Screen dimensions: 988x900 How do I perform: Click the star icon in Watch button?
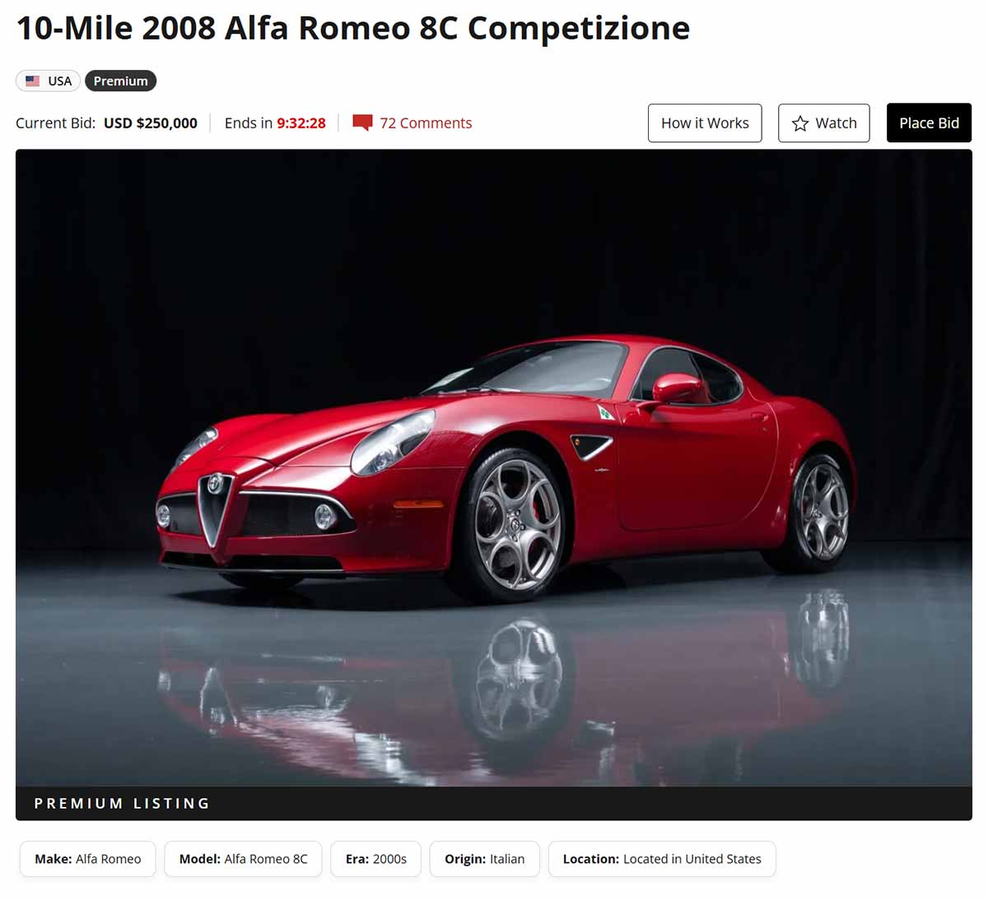click(800, 123)
